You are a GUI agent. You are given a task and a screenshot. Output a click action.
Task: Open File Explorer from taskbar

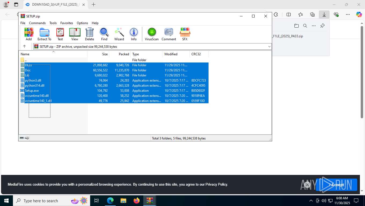123,201
